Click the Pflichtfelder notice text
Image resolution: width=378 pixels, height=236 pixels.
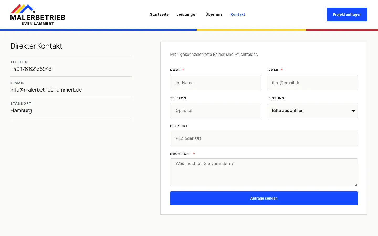(x=214, y=55)
